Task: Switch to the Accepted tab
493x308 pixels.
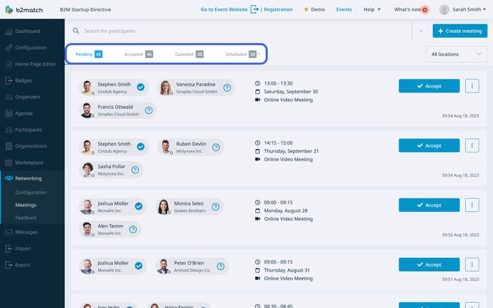Action: click(138, 54)
